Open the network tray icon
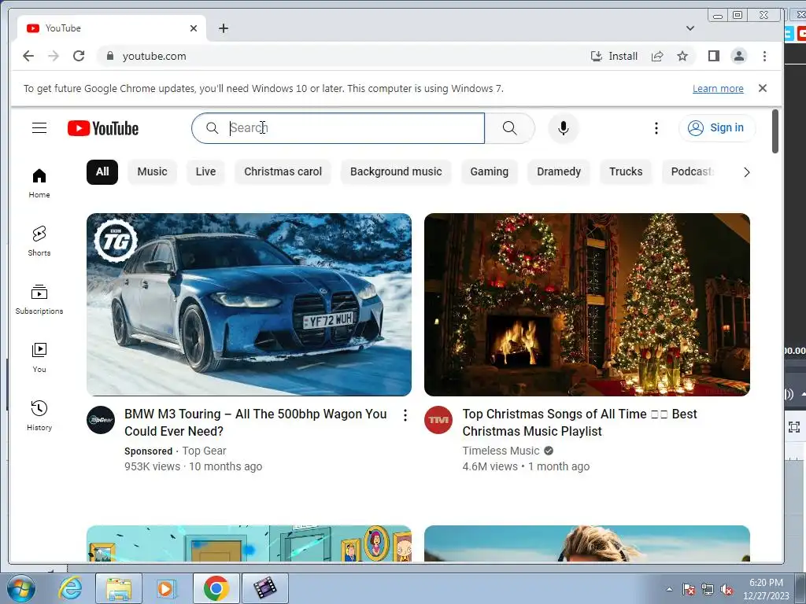 point(708,590)
